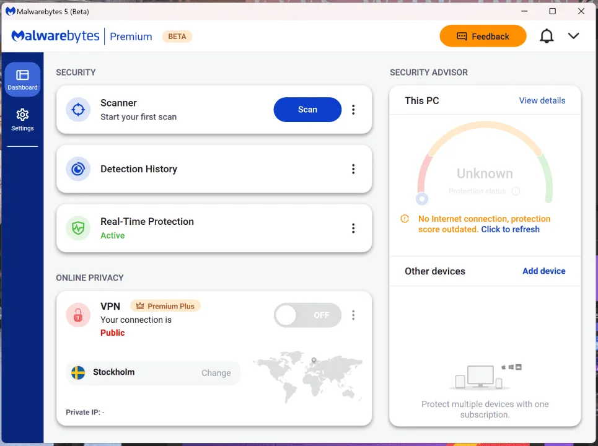Click the Detection History radar icon

pyautogui.click(x=78, y=169)
